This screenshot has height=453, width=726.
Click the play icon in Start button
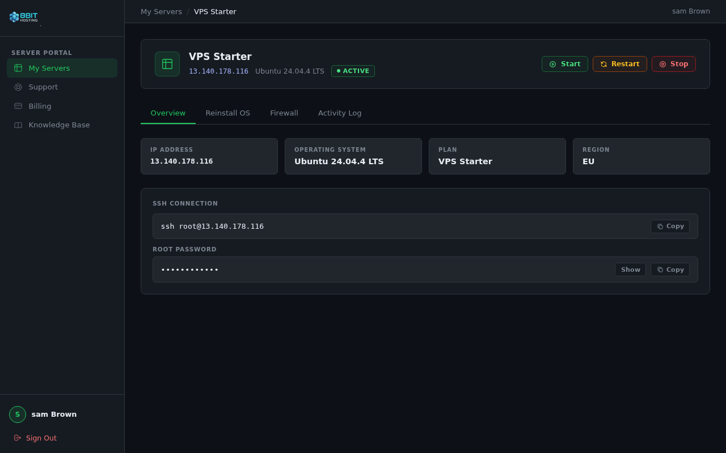553,64
